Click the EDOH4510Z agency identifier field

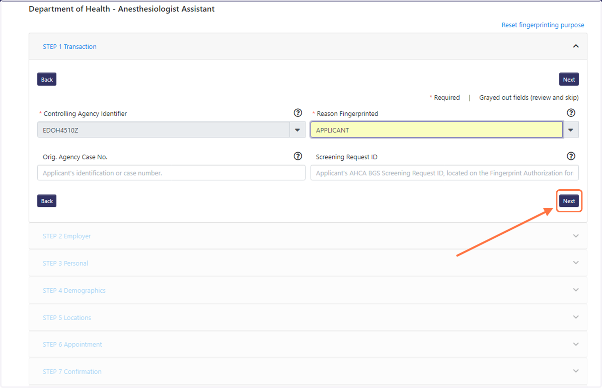click(x=164, y=130)
